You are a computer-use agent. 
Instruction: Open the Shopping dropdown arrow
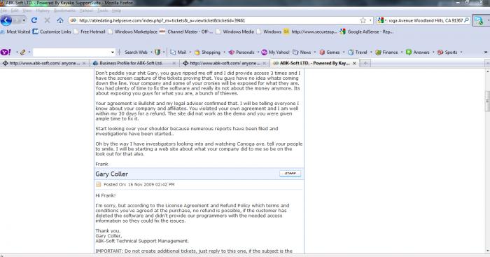pyautogui.click(x=224, y=53)
